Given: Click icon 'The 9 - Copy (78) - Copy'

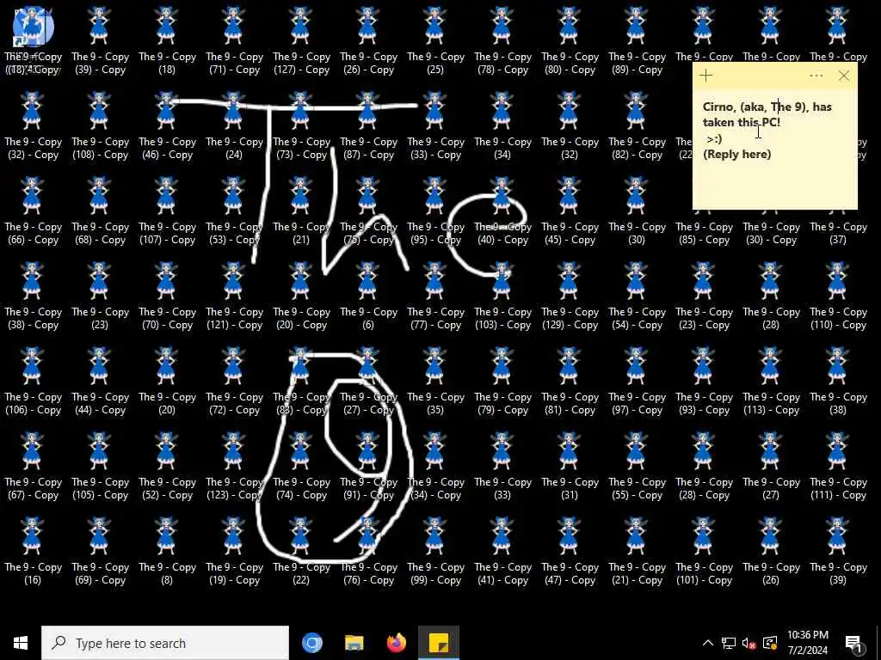Looking at the screenshot, I should tap(502, 42).
